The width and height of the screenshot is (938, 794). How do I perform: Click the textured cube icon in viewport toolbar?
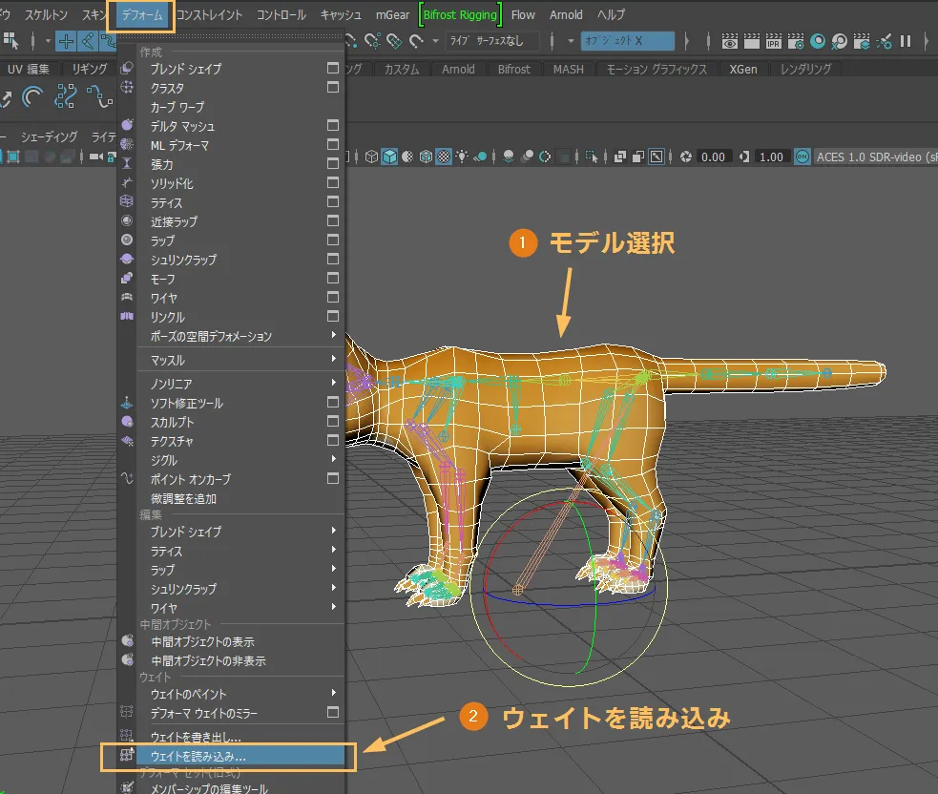coord(426,157)
